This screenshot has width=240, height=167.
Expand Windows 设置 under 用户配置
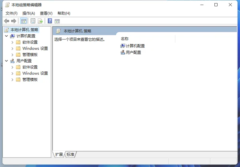pyautogui.click(x=12, y=73)
